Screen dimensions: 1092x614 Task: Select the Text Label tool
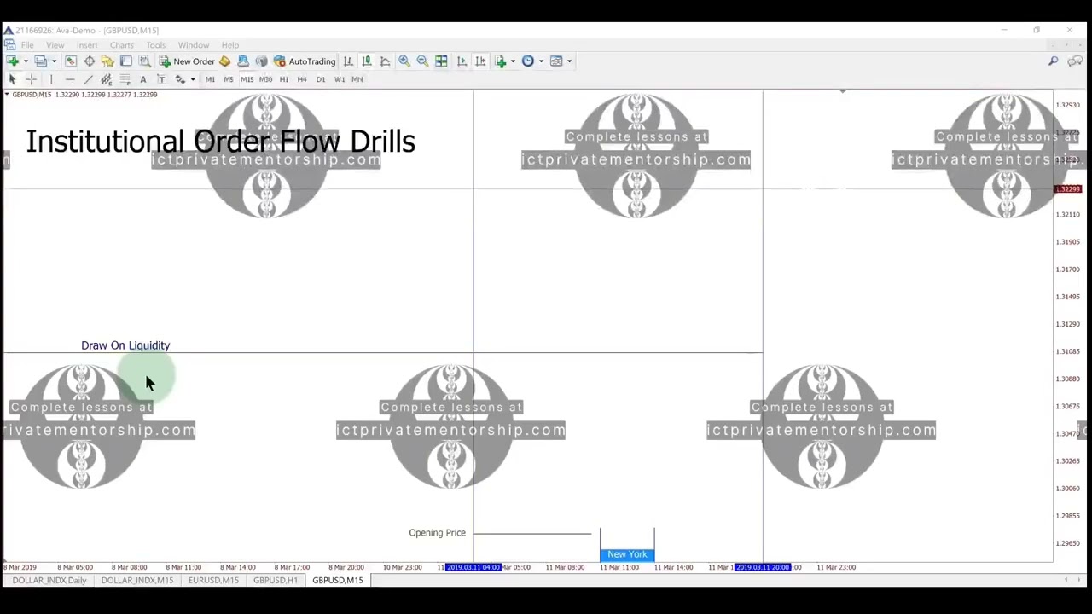click(161, 79)
